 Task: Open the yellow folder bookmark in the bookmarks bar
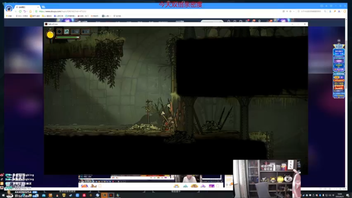[47, 16]
